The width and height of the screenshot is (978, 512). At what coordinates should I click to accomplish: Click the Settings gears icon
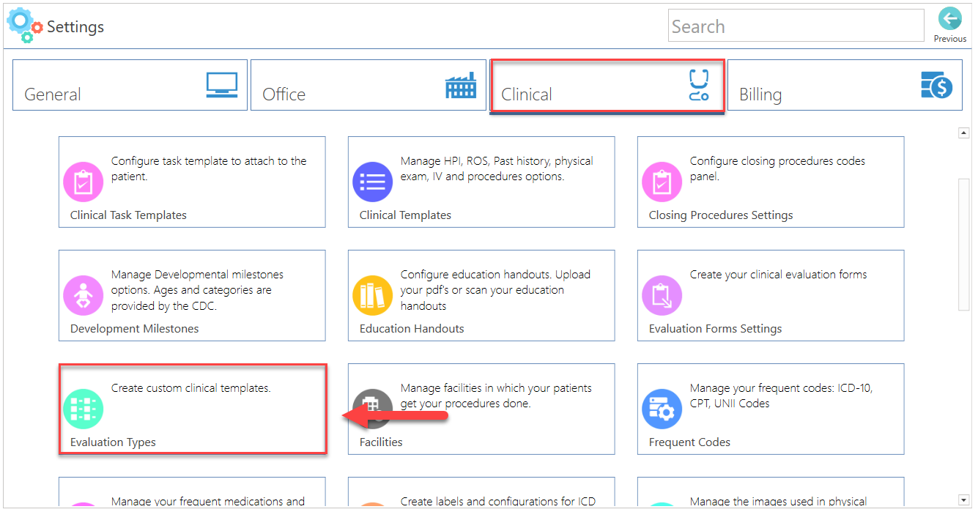click(25, 25)
